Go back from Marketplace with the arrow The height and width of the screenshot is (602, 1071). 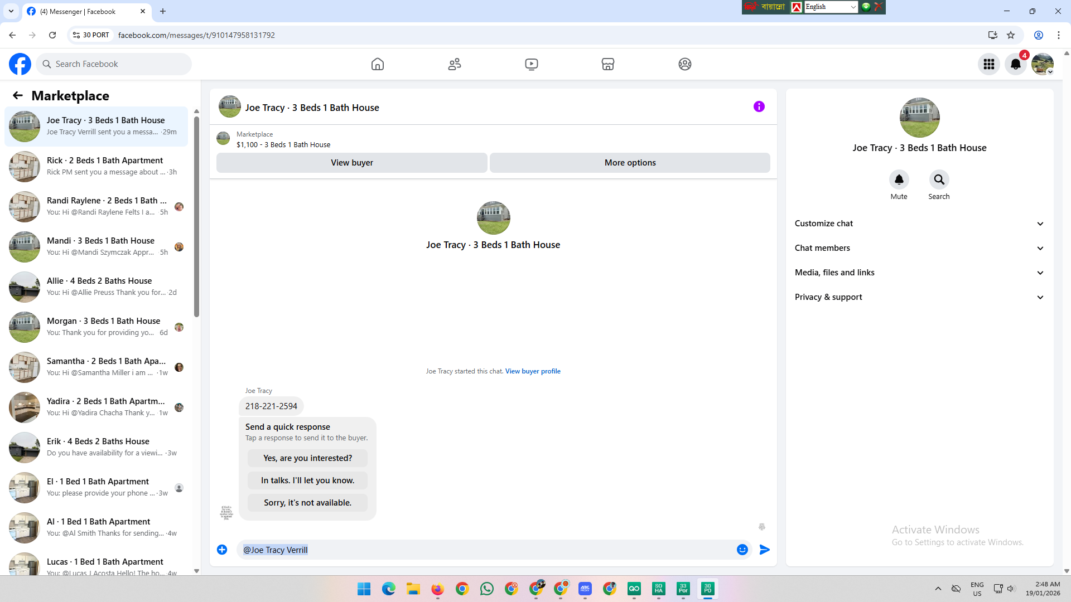pos(18,96)
